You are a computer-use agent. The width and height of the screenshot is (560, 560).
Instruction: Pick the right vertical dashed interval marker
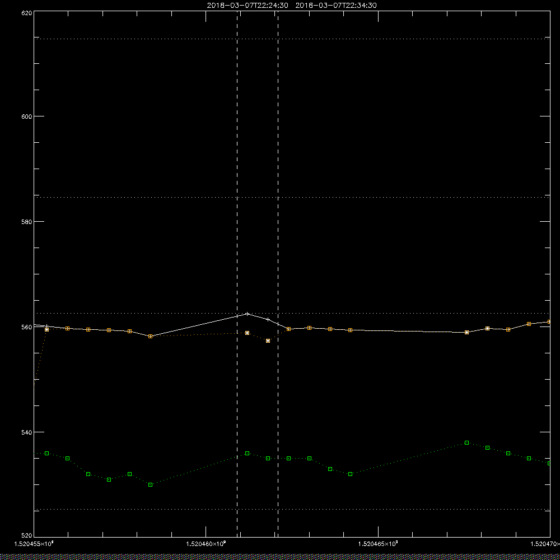point(278,274)
